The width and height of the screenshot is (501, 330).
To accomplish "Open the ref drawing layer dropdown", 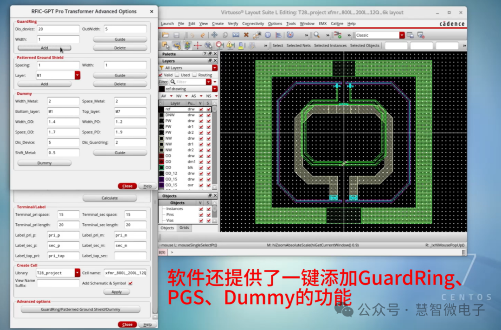I will (215, 89).
